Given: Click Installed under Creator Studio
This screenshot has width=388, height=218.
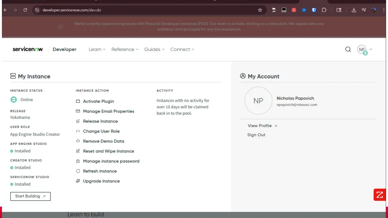Looking at the screenshot, I should point(22,168).
